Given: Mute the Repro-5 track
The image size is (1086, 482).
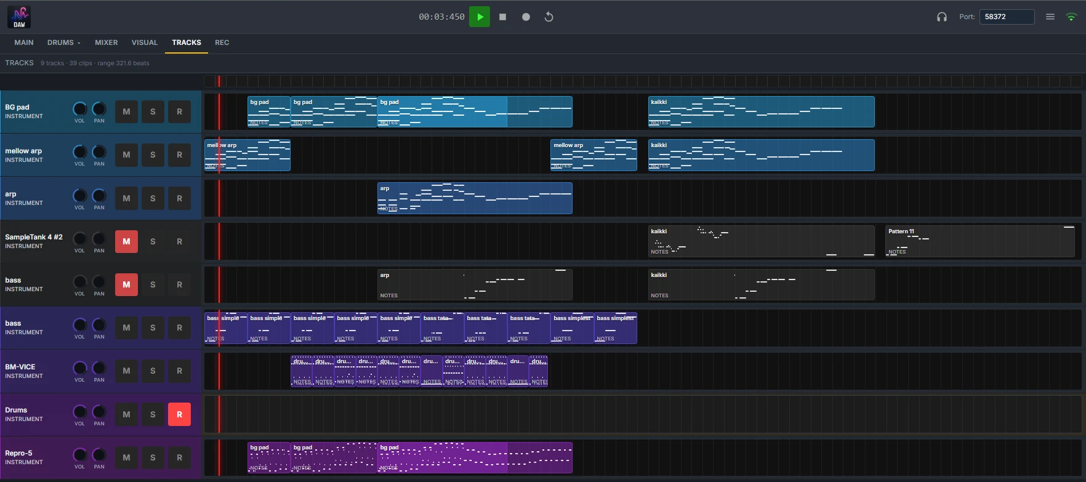Looking at the screenshot, I should click(x=126, y=457).
